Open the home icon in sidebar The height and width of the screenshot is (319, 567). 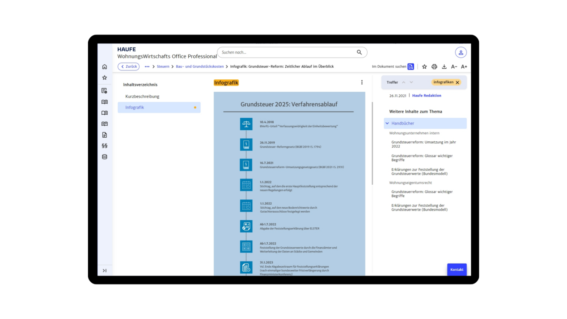coord(105,67)
